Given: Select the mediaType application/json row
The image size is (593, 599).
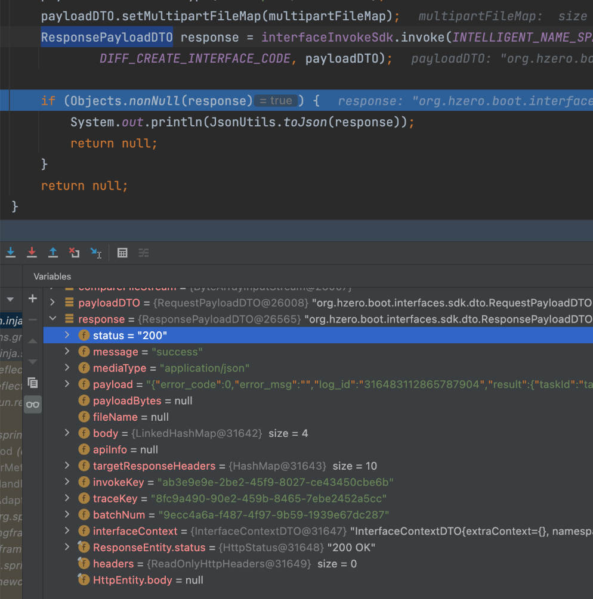Looking at the screenshot, I should coord(318,368).
